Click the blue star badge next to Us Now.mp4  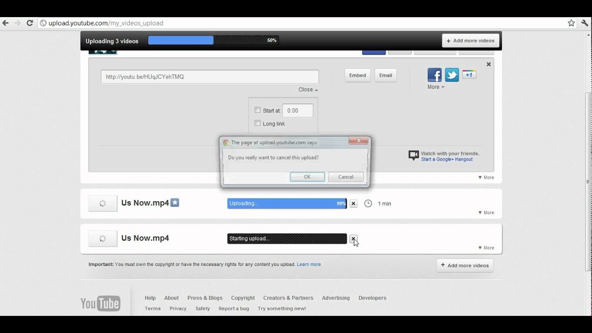(175, 203)
